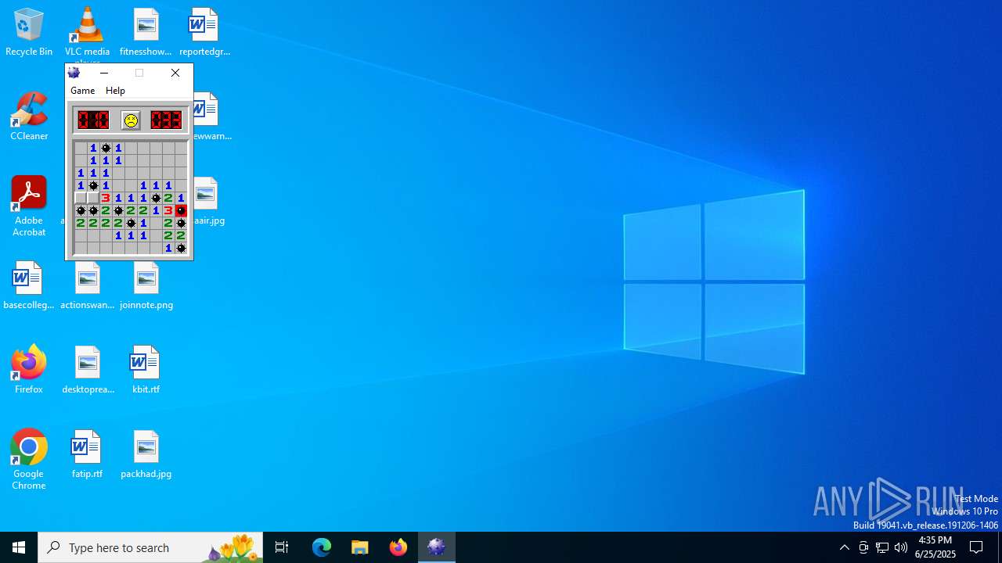Click the Minesweeper title bar app icon
This screenshot has width=1002, height=563.
(74, 73)
